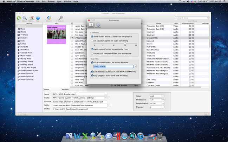
Task: Enable Uncheck all completed files after conversion
Action: 92,54
